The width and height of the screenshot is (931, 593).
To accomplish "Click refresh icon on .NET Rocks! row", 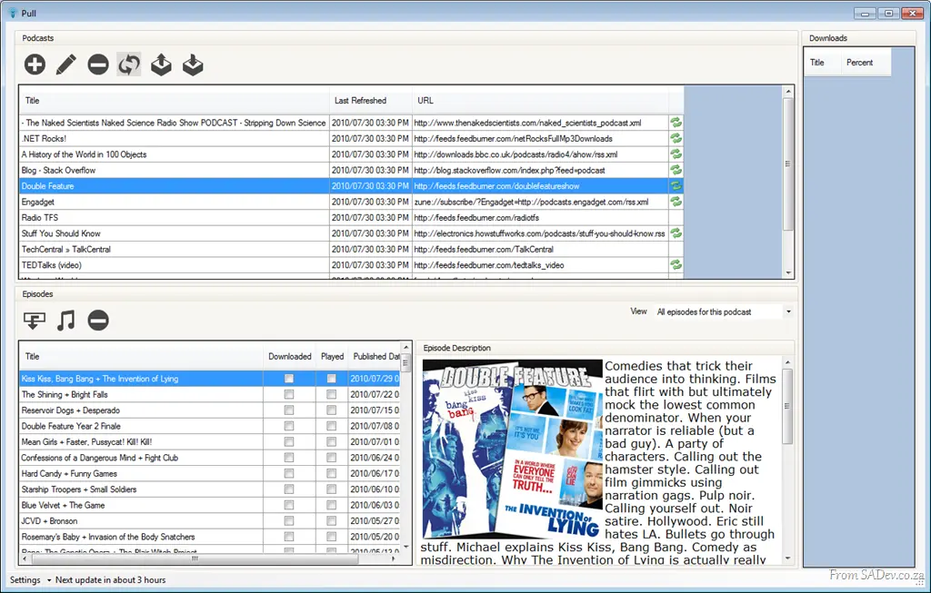I will click(676, 138).
